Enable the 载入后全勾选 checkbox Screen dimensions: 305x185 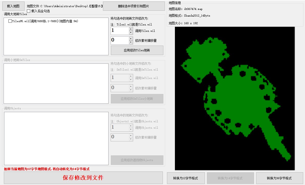(x=29, y=11)
